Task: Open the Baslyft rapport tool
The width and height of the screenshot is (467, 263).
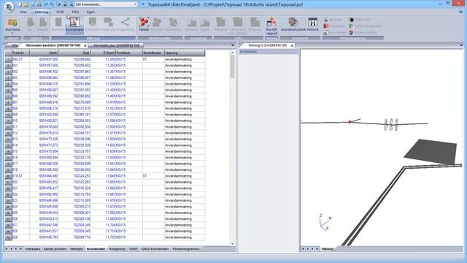Action: 271,26
